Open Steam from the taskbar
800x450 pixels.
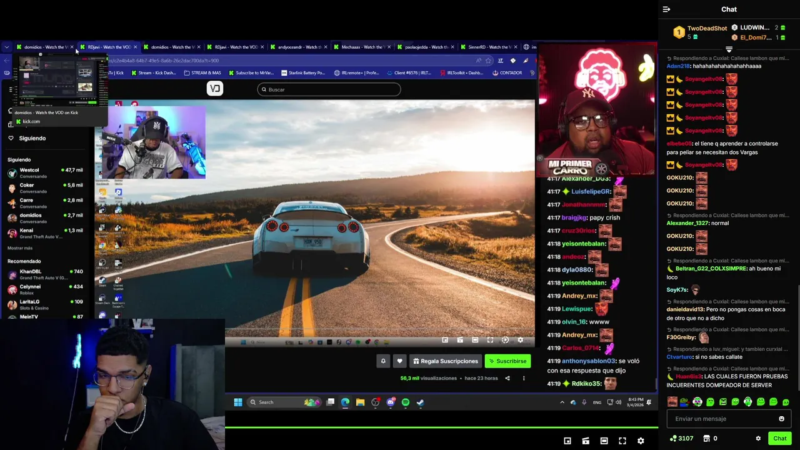coord(421,402)
